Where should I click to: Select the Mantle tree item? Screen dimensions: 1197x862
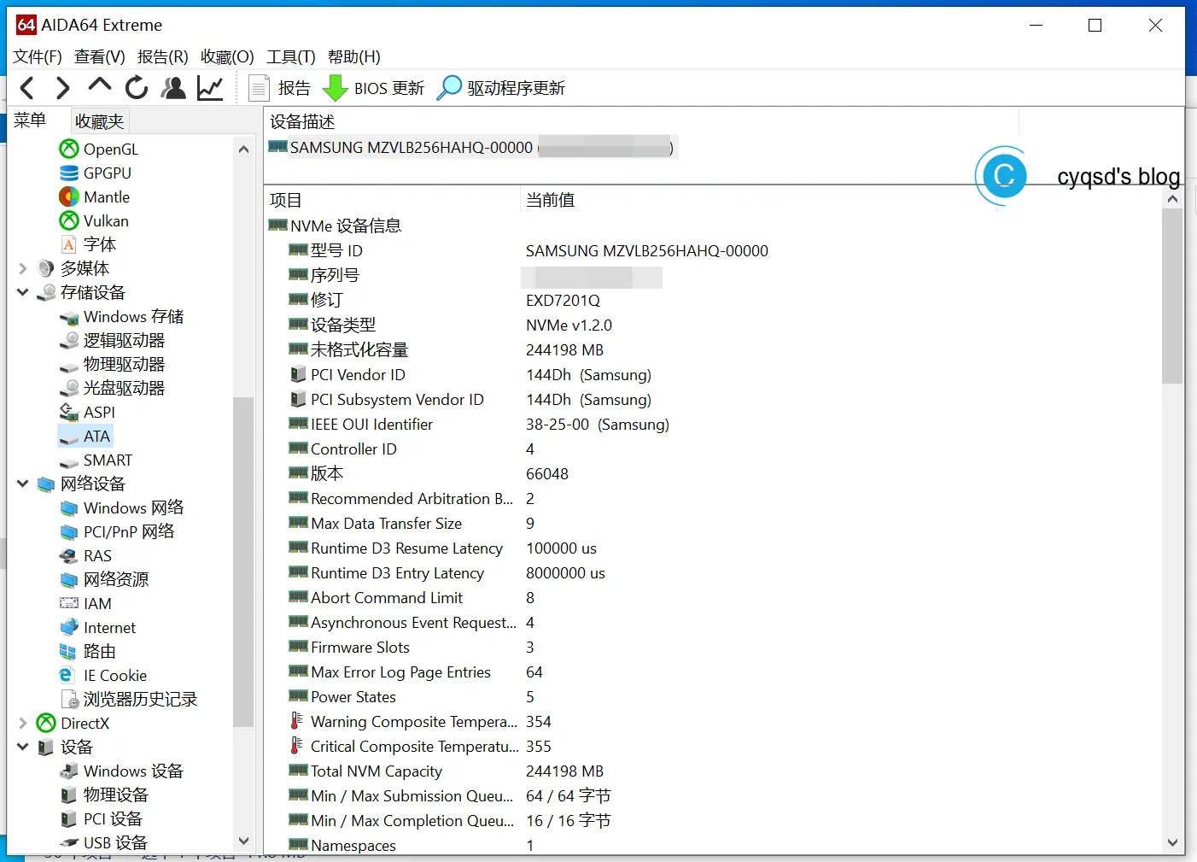(x=95, y=196)
